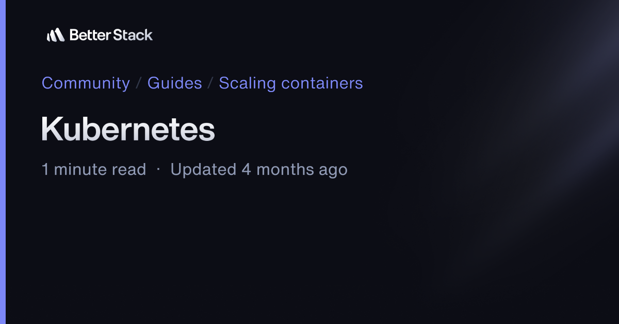Click the Kubernetes article title
Image resolution: width=619 pixels, height=324 pixels.
pos(128,129)
